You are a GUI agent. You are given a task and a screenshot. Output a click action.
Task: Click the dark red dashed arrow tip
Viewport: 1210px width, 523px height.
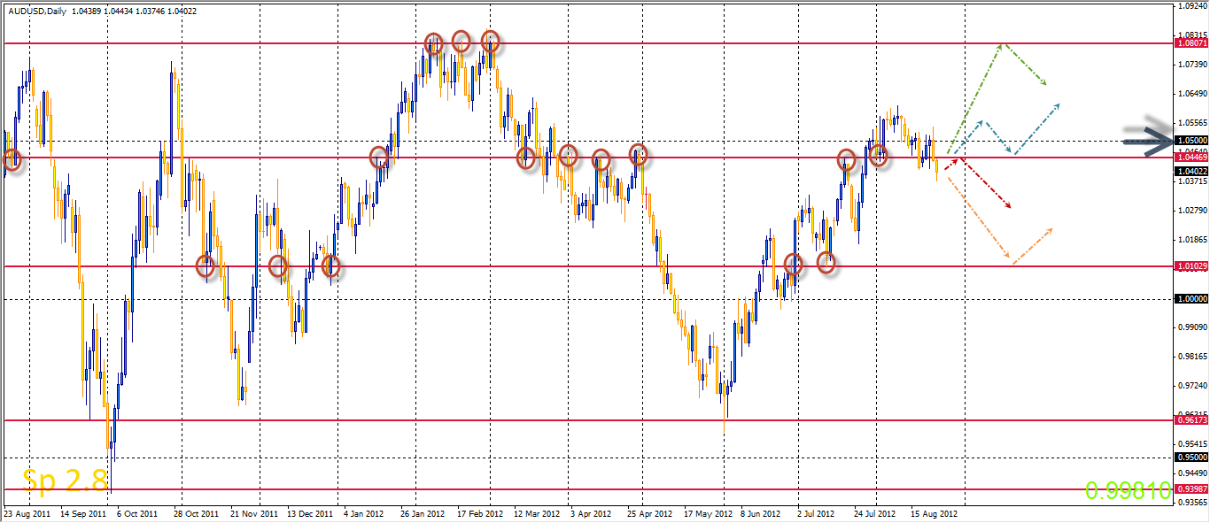(1009, 208)
